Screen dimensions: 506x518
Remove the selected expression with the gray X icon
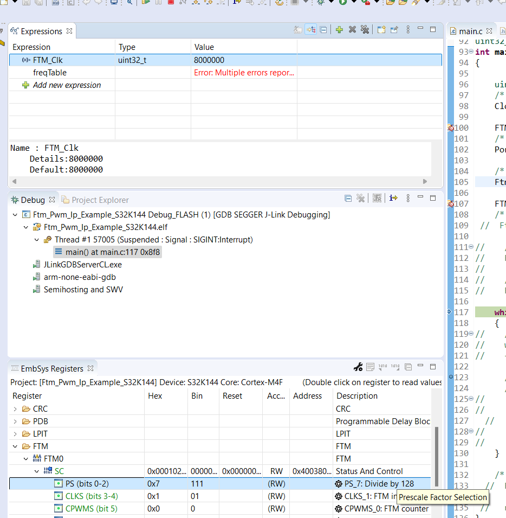coord(352,29)
